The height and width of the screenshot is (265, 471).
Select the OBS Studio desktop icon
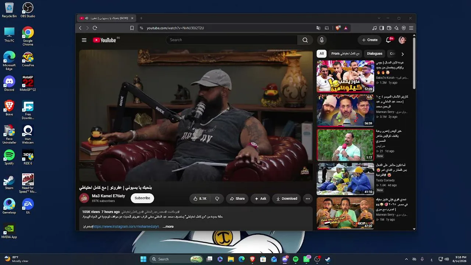(28, 10)
